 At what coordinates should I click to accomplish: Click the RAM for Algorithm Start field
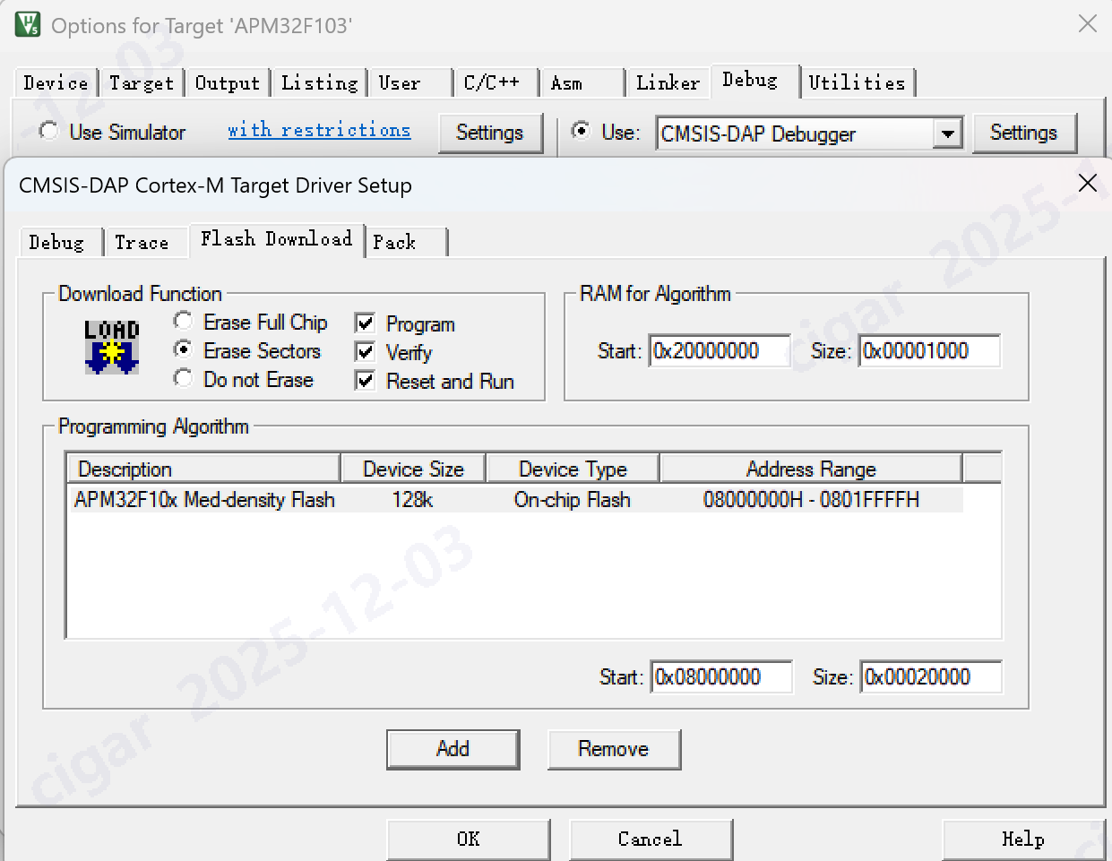tap(720, 351)
